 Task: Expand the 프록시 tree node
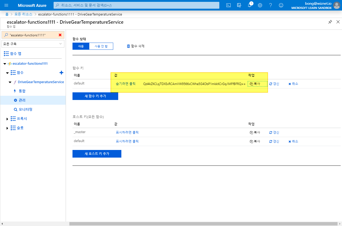[x=7, y=119]
